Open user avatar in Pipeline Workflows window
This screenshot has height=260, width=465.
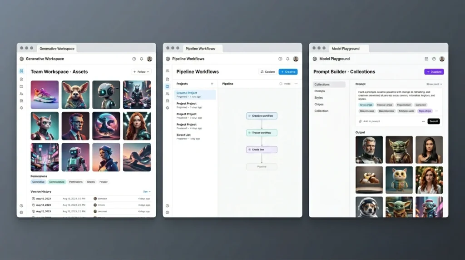(x=296, y=59)
